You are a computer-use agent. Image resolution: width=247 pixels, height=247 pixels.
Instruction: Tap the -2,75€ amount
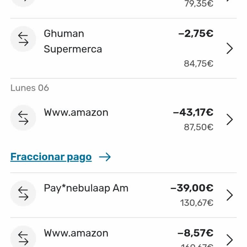(x=196, y=33)
